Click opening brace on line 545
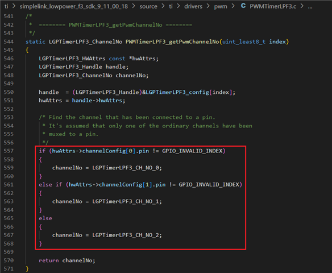The width and height of the screenshot is (332, 273). [x=27, y=50]
